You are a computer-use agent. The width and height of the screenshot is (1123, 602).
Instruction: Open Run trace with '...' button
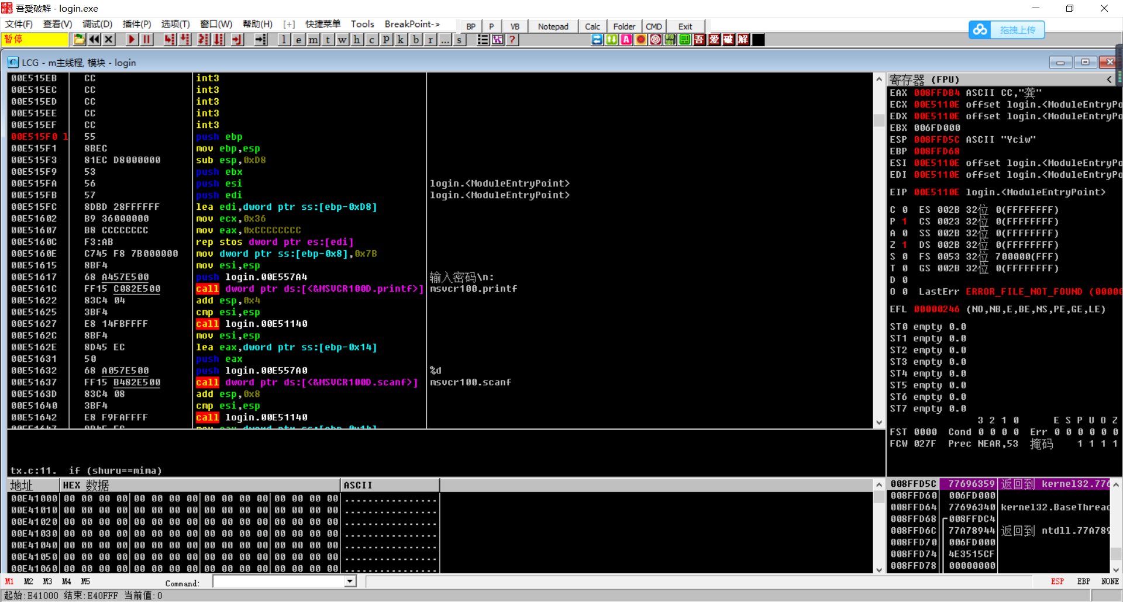pos(445,40)
